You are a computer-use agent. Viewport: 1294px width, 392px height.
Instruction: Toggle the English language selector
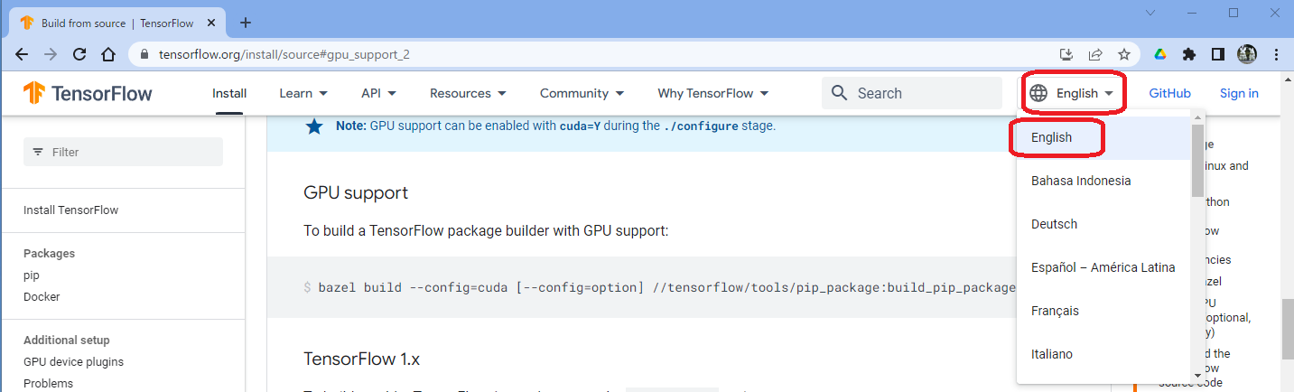tap(1075, 93)
